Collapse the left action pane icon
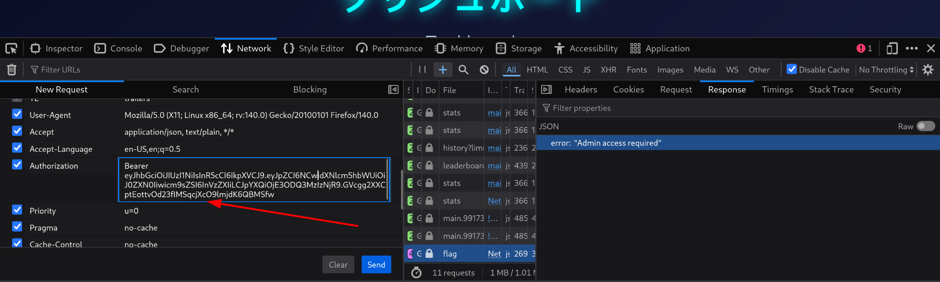The image size is (940, 282). (x=393, y=90)
